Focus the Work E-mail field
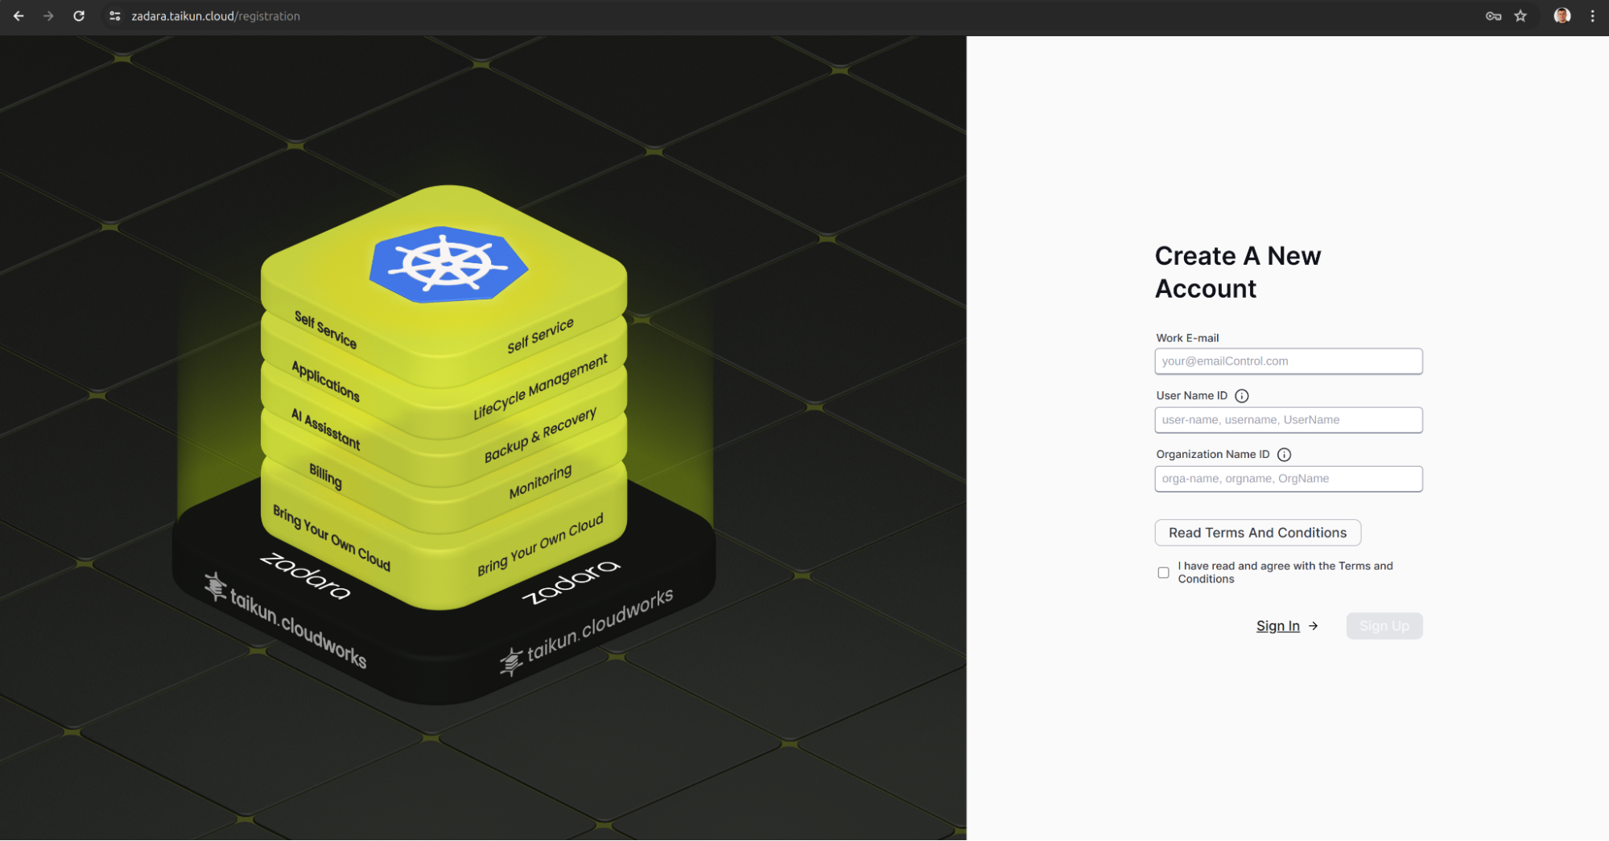Image resolution: width=1609 pixels, height=841 pixels. pyautogui.click(x=1289, y=361)
